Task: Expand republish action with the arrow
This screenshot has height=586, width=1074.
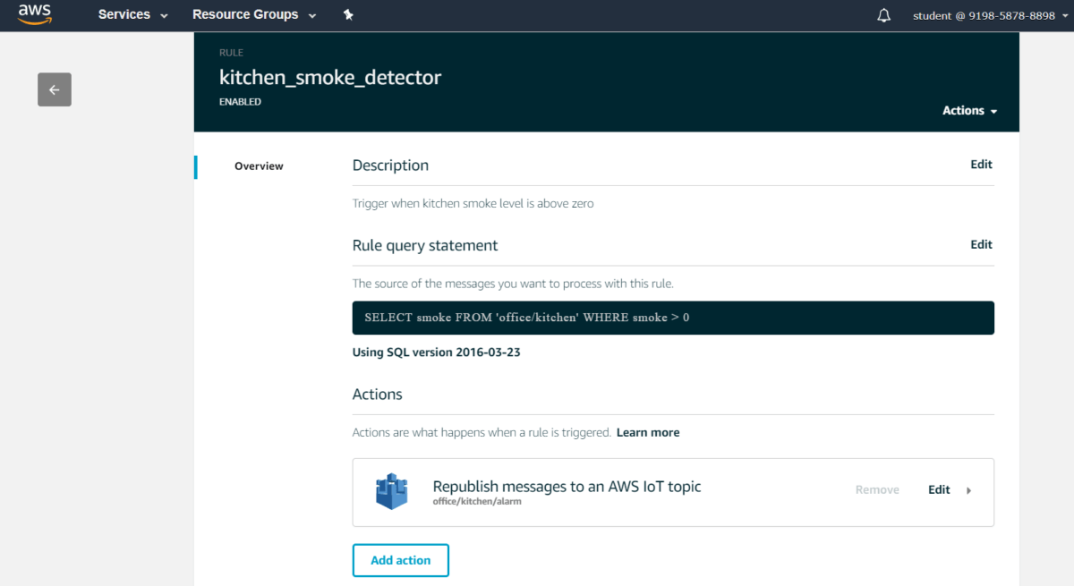Action: point(969,490)
